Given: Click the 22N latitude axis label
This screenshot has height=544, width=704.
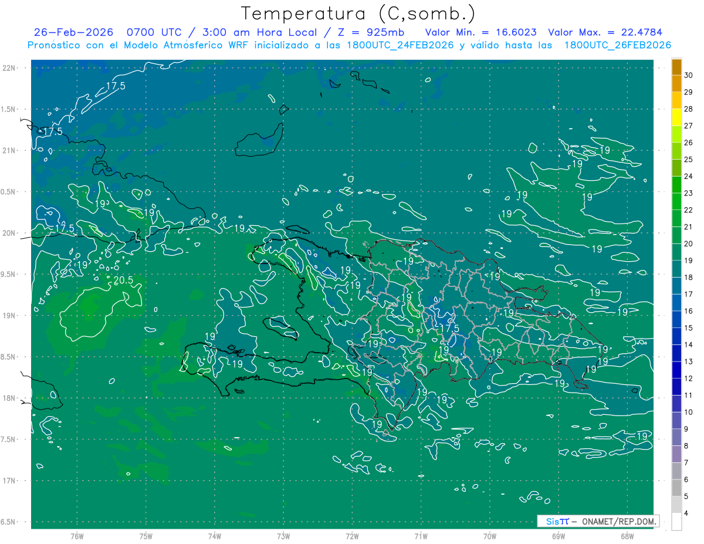Looking at the screenshot, I should click(9, 67).
